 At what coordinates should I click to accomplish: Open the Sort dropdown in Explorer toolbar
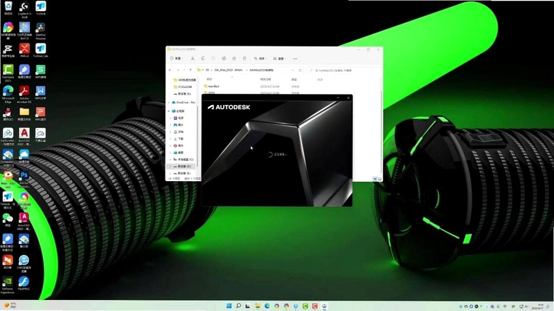click(260, 58)
